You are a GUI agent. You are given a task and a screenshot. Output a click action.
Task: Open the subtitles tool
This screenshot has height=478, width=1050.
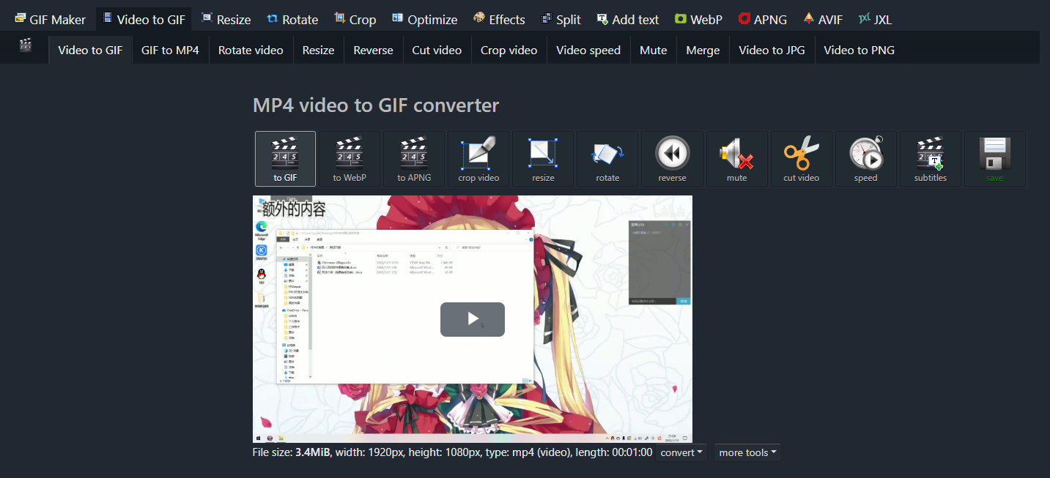coord(930,159)
